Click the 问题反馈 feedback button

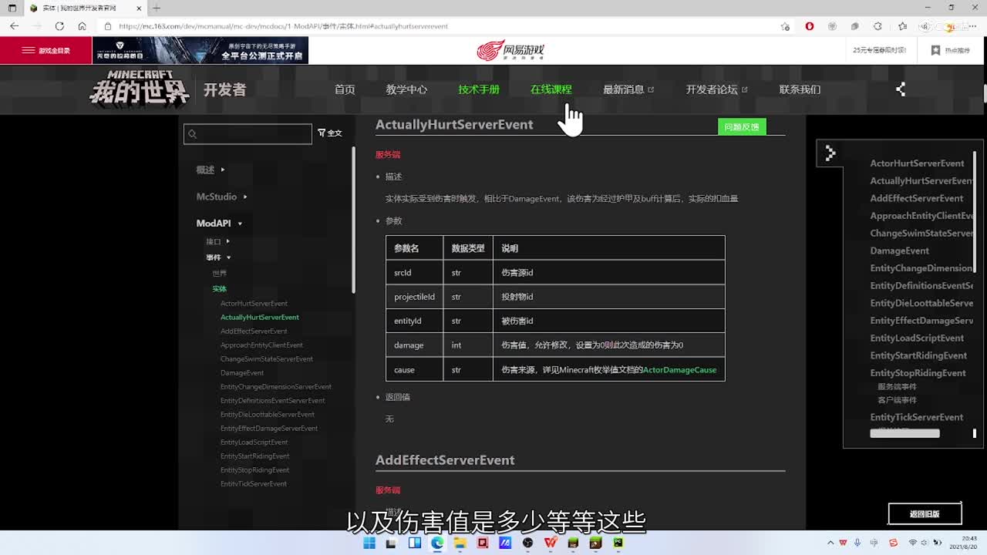pyautogui.click(x=742, y=127)
